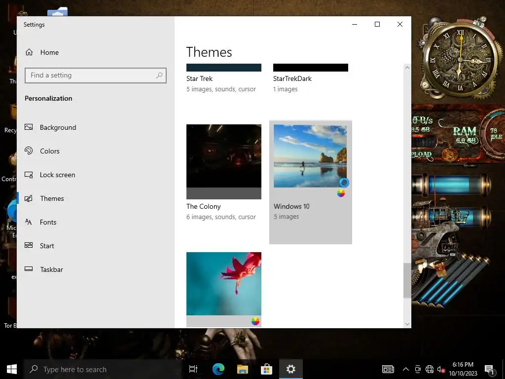Click the scrollbar down arrow in Themes
Viewport: 505px width, 379px height.
pyautogui.click(x=407, y=324)
